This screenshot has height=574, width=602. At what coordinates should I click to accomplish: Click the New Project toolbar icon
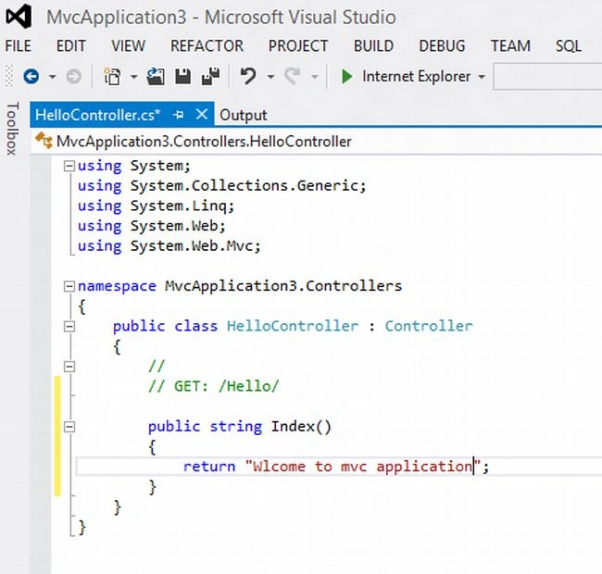[x=112, y=76]
